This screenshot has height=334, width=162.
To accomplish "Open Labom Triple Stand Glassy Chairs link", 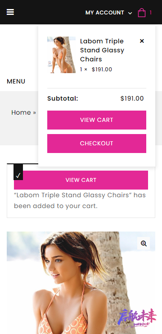I will 102,50.
